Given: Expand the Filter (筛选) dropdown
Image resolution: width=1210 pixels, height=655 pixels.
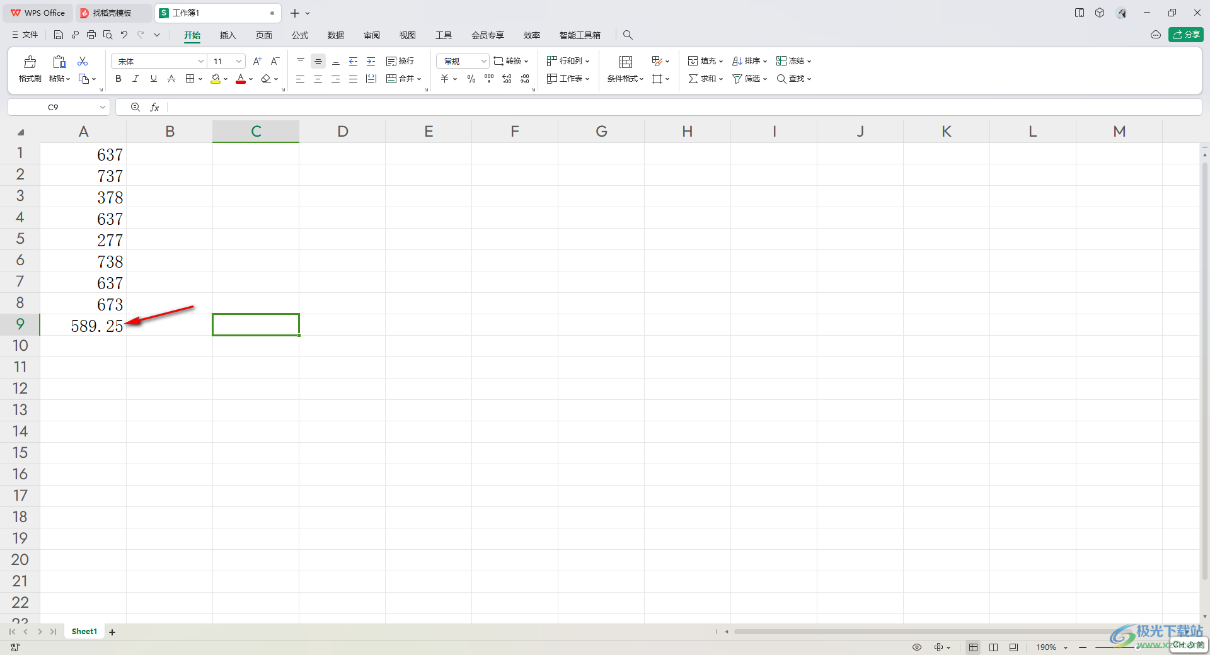Looking at the screenshot, I should tap(765, 79).
